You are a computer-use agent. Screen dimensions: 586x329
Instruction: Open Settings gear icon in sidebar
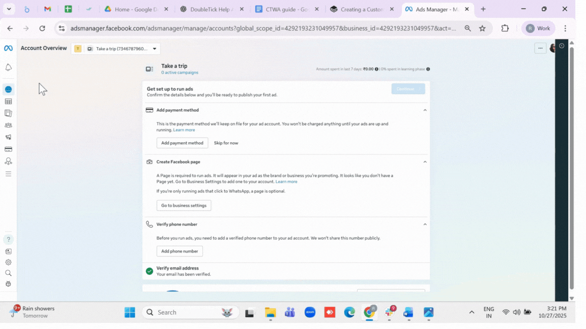coord(8,262)
